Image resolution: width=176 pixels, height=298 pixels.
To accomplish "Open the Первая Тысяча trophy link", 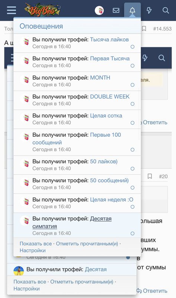I will pos(110,58).
